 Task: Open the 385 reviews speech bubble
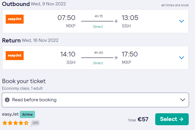tap(35, 123)
